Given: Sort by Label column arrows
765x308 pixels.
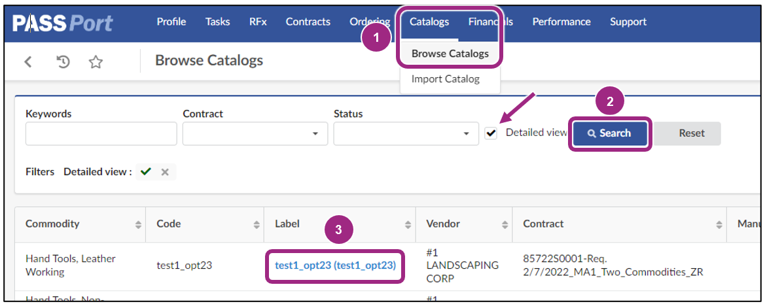Looking at the screenshot, I should click(408, 225).
